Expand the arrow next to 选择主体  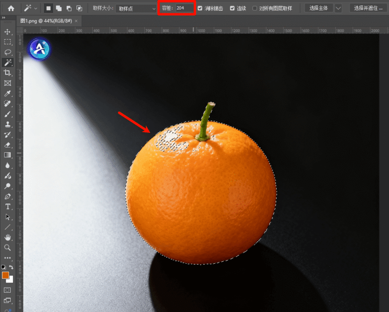338,8
